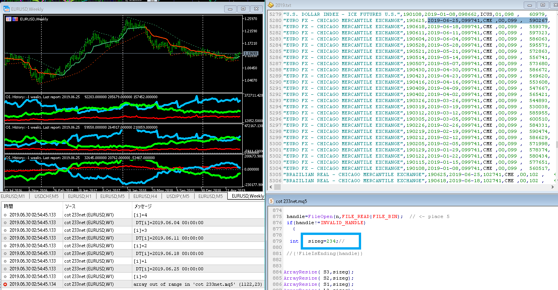Maximize the EURUSD,Weekly chart window
Screen dimensions: 558x290
pyautogui.click(x=243, y=9)
